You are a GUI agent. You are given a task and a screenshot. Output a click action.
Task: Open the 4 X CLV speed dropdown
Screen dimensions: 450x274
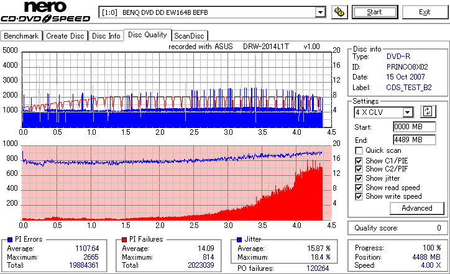coord(407,112)
